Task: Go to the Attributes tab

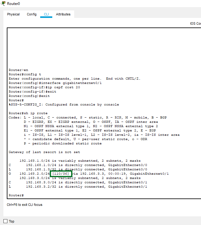Action: [63, 14]
